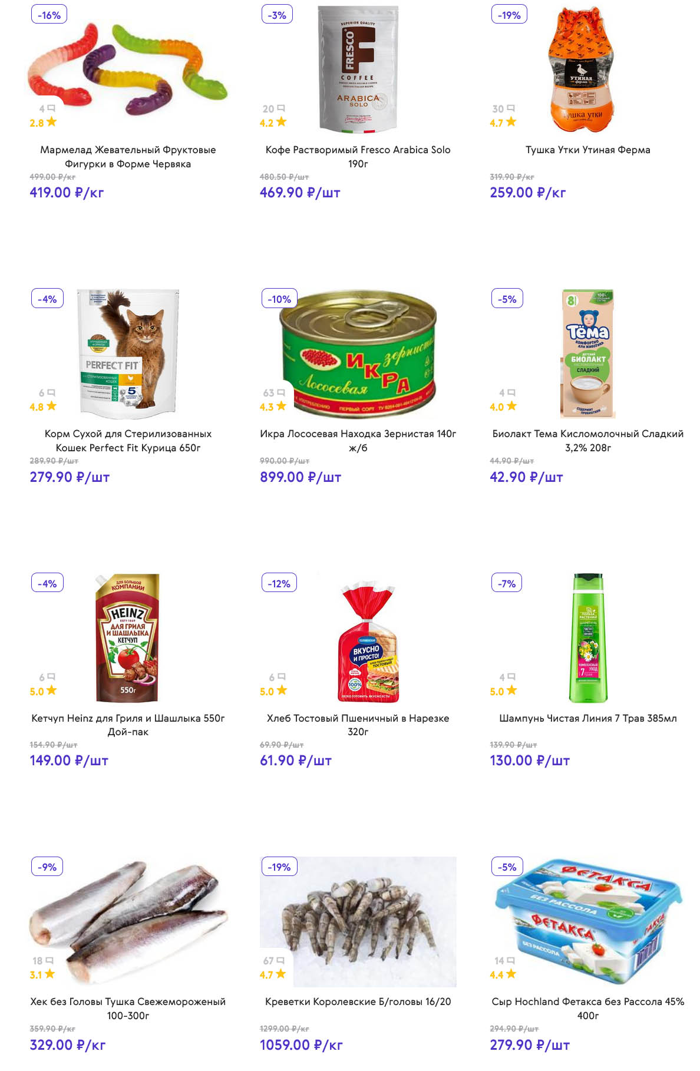Click the reviews icon on the Хек без Головы card
The height and width of the screenshot is (1071, 700).
(x=49, y=961)
